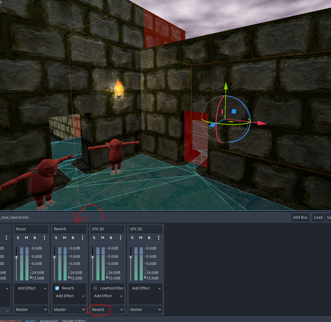Change SFX 2D bus send from Master
The width and height of the screenshot is (331, 322).
point(146,310)
